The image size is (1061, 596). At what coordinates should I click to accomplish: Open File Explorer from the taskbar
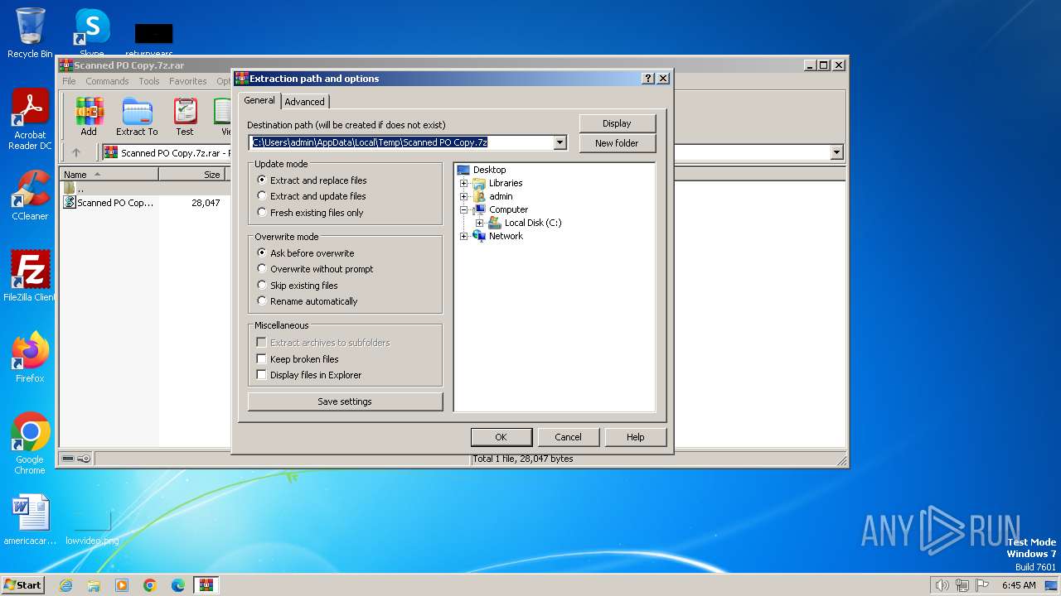click(94, 585)
